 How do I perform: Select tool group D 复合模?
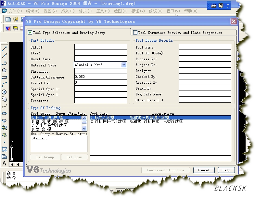[x=56, y=129]
